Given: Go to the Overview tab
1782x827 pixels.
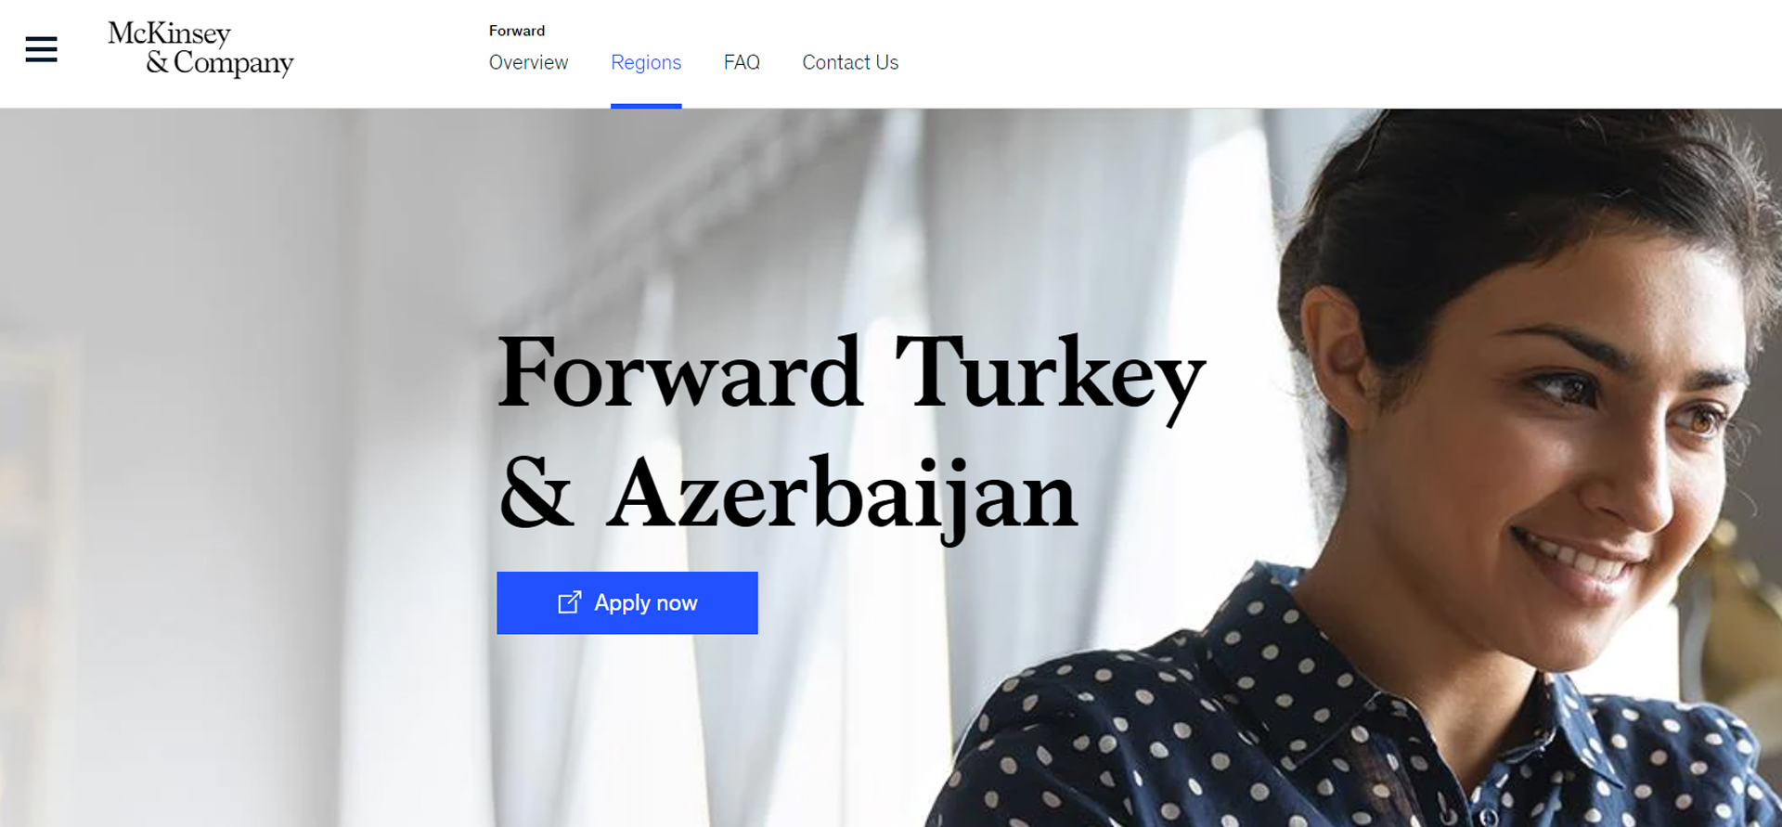Looking at the screenshot, I should (528, 62).
